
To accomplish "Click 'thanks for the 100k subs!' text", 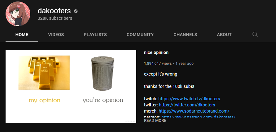I will pos(169,86).
